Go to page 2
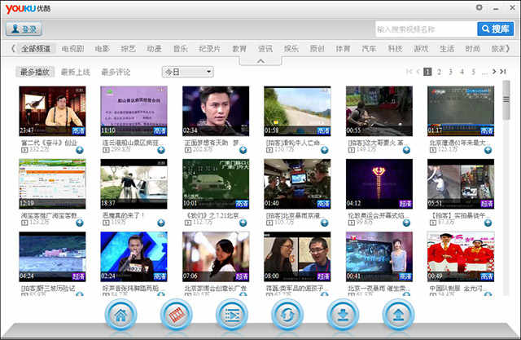Screen dimensions: 521x340 (x=439, y=72)
